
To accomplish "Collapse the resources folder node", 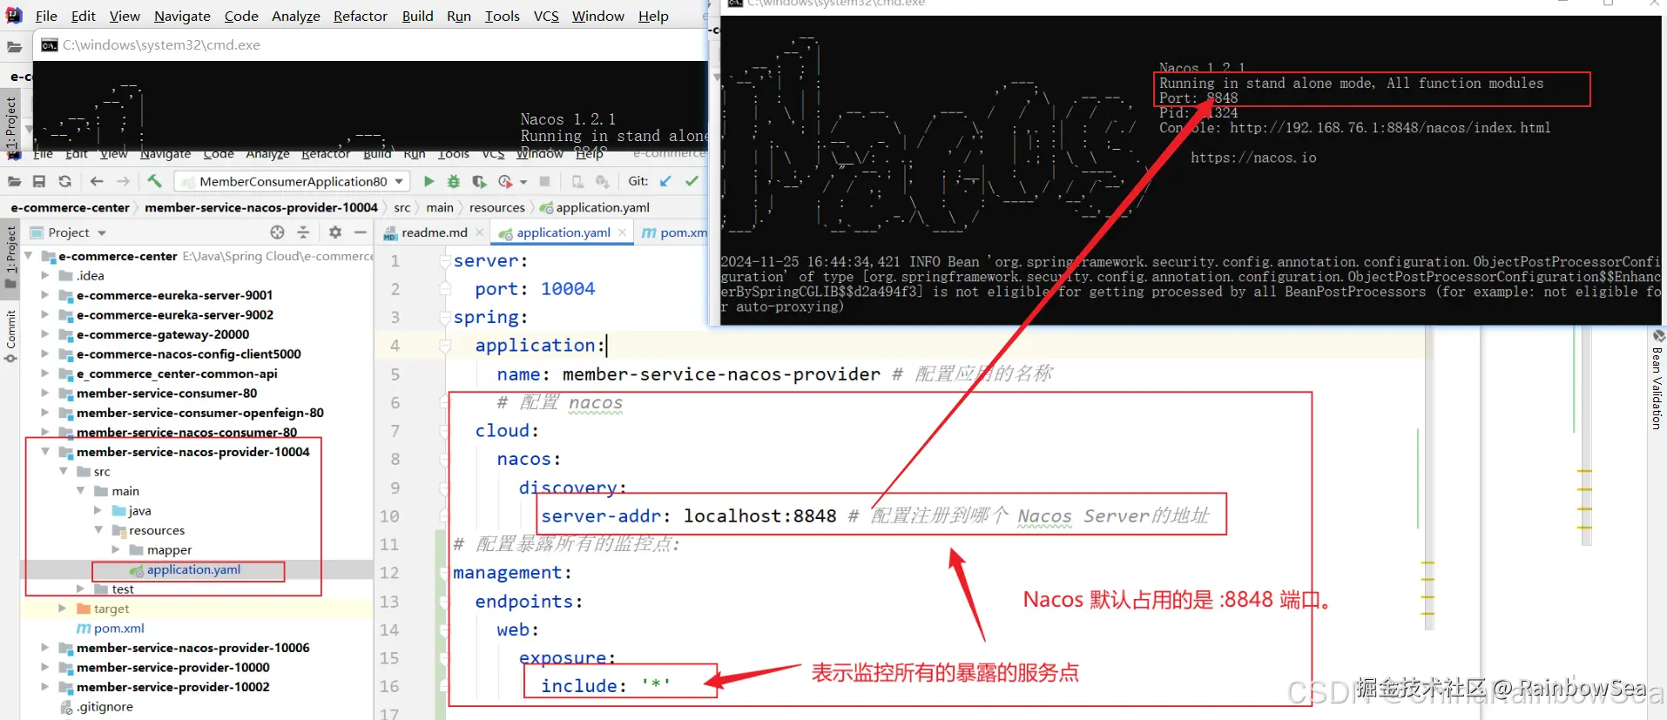I will tap(98, 530).
